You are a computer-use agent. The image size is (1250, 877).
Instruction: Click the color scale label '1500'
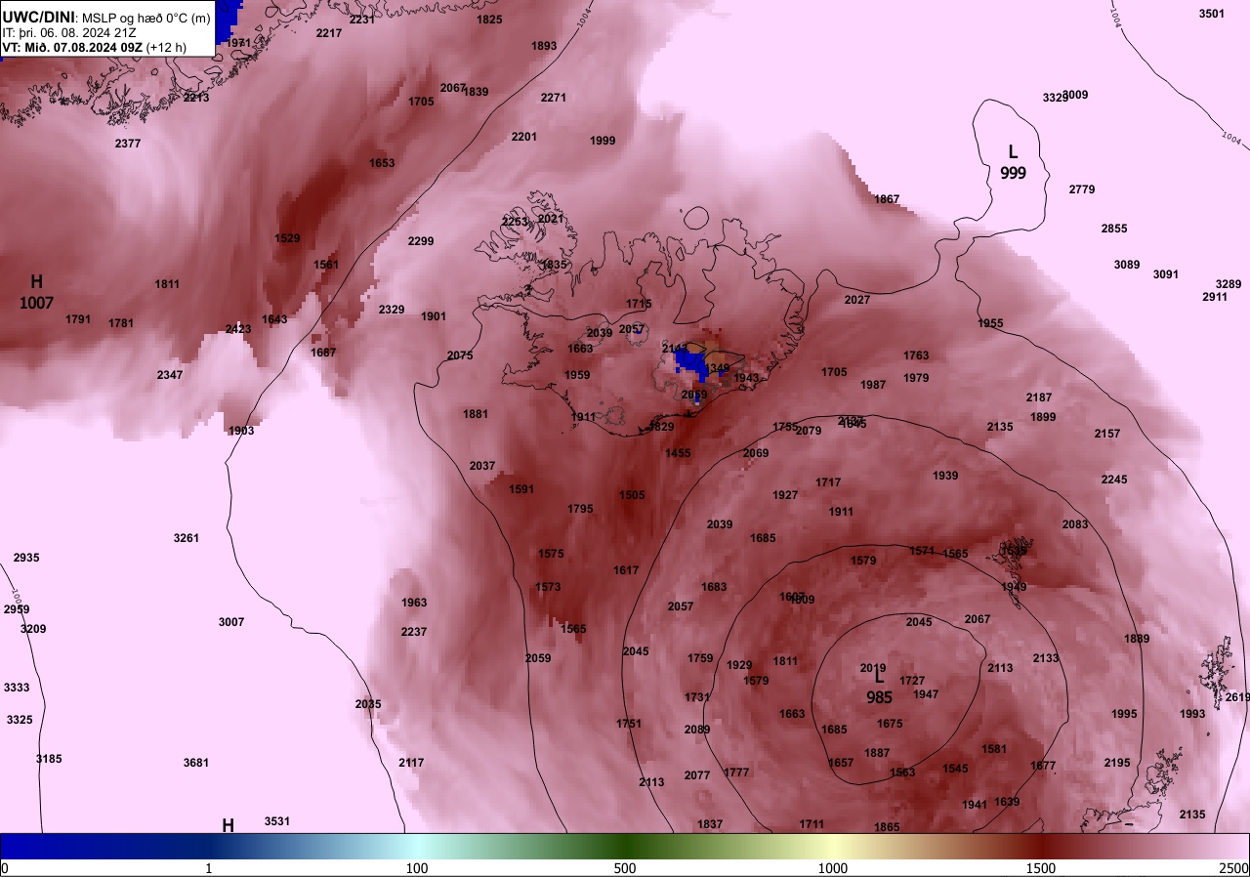coord(1041,868)
